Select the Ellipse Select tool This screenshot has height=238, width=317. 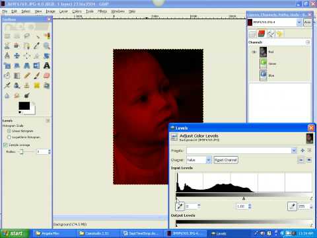click(x=17, y=36)
